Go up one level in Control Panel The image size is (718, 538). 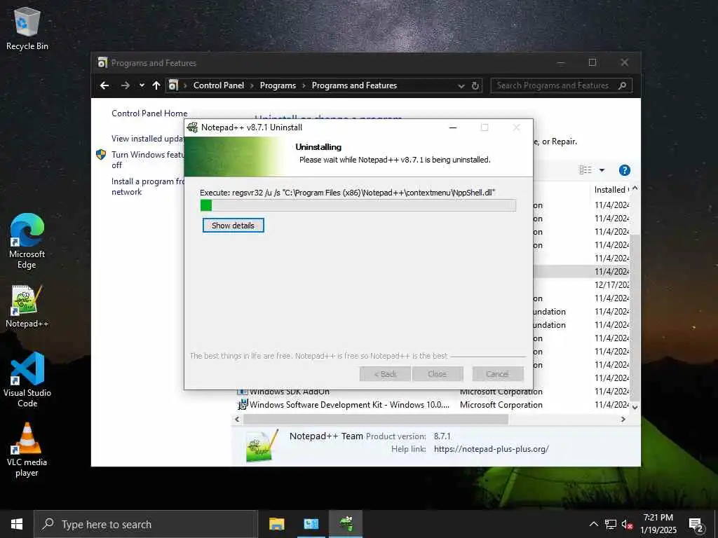pyautogui.click(x=156, y=85)
